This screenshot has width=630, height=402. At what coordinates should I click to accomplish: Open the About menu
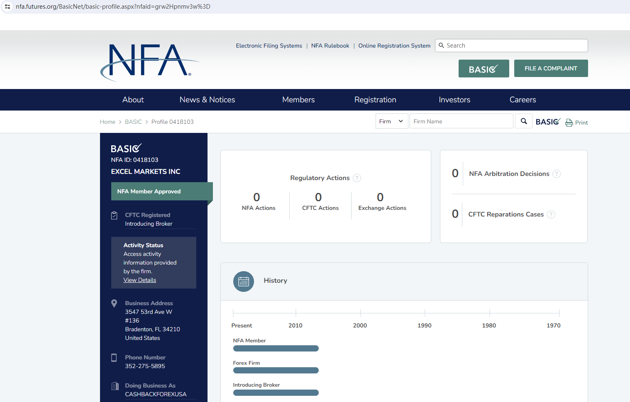[x=133, y=100]
